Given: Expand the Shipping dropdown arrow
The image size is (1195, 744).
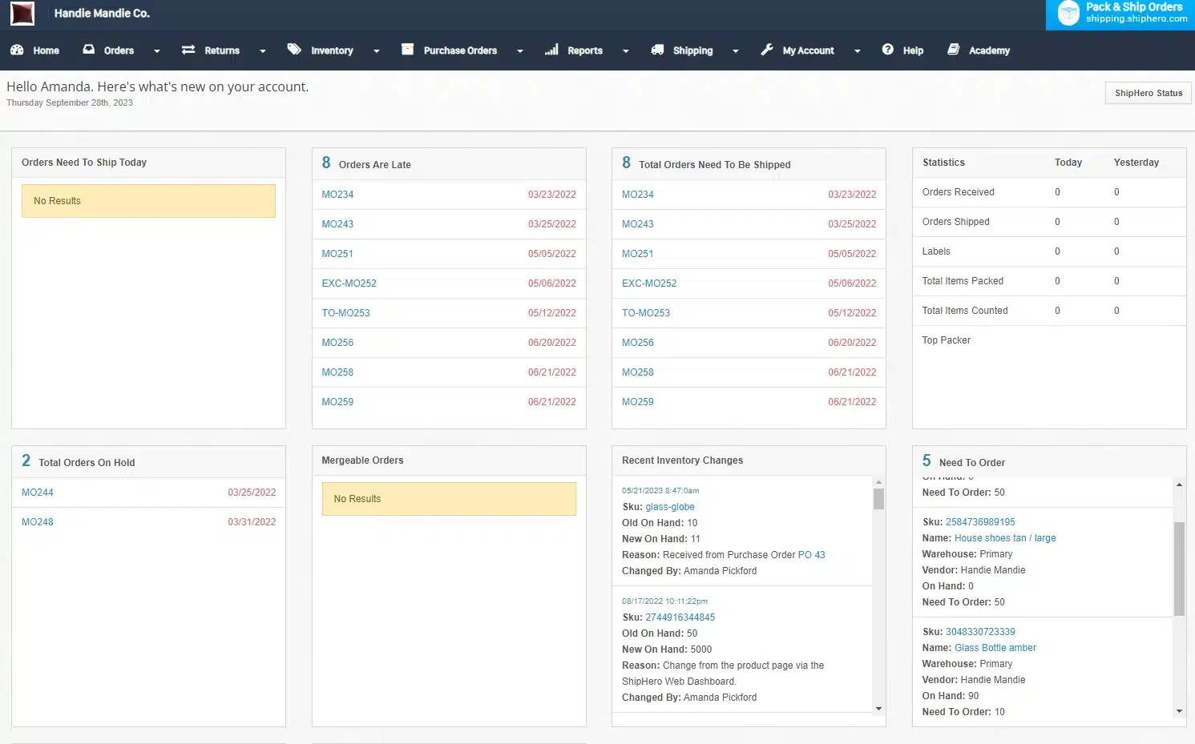Looking at the screenshot, I should click(736, 51).
